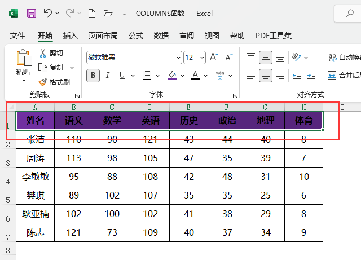Click the Copy icon
The image size is (361, 260).
[x=43, y=68]
